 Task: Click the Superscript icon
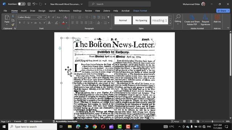click(x=44, y=23)
